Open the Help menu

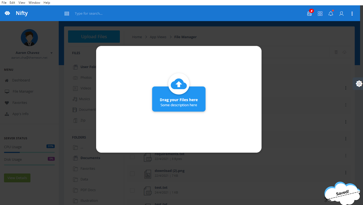click(47, 3)
